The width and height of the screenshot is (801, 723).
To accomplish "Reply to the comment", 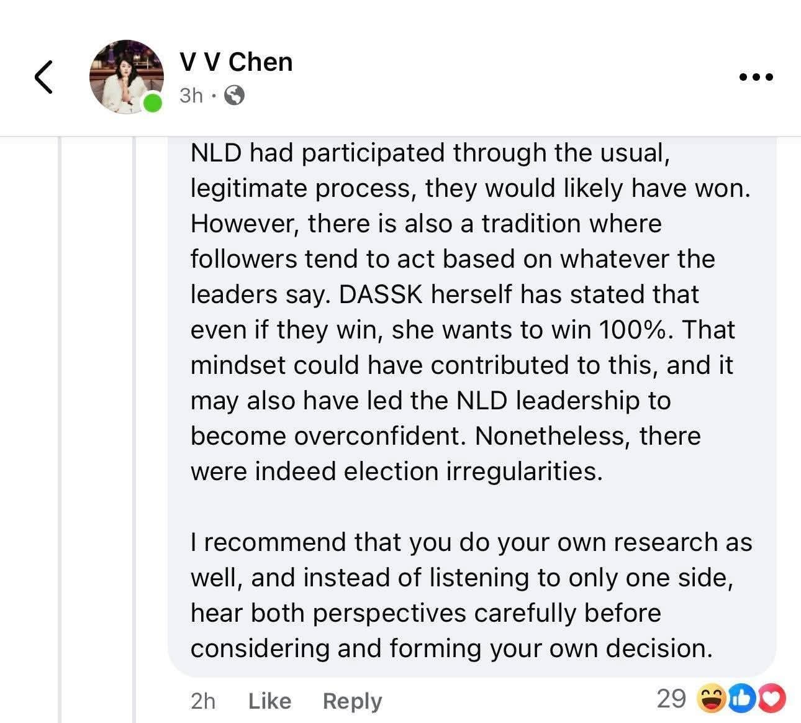I will point(352,701).
